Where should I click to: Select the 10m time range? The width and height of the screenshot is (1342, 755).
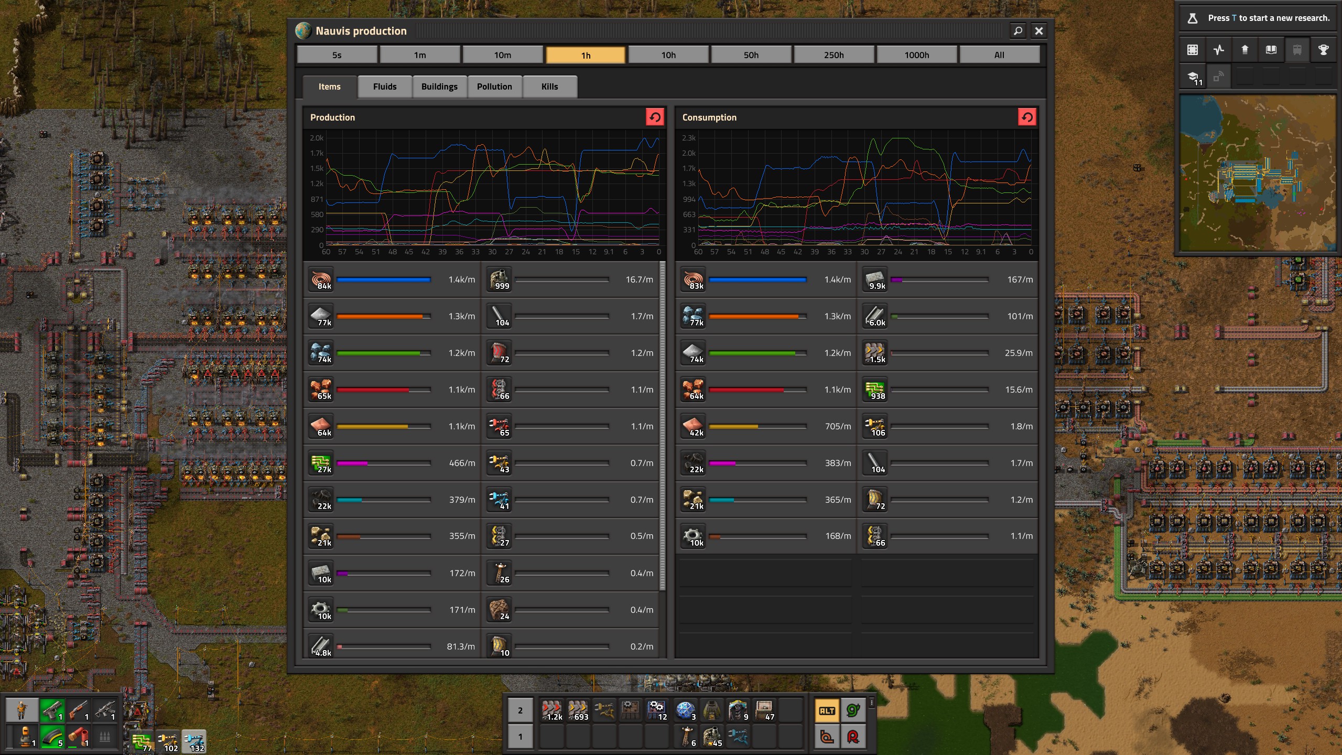point(502,55)
